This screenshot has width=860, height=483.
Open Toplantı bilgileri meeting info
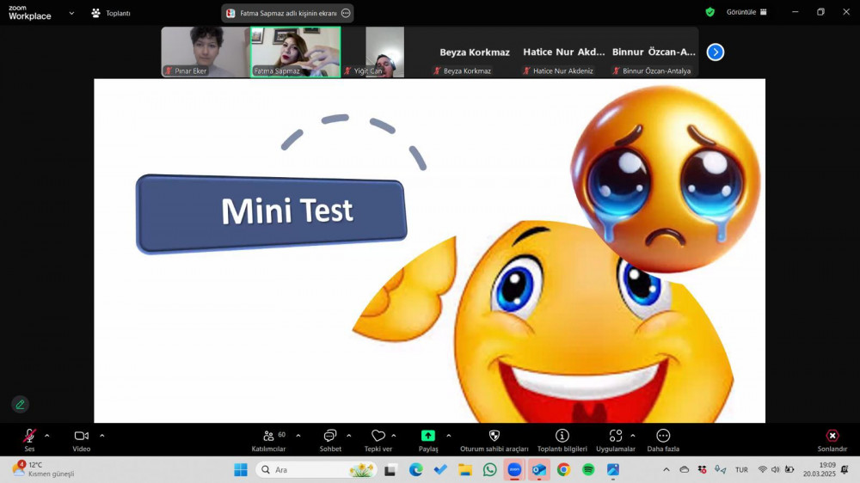[562, 440]
